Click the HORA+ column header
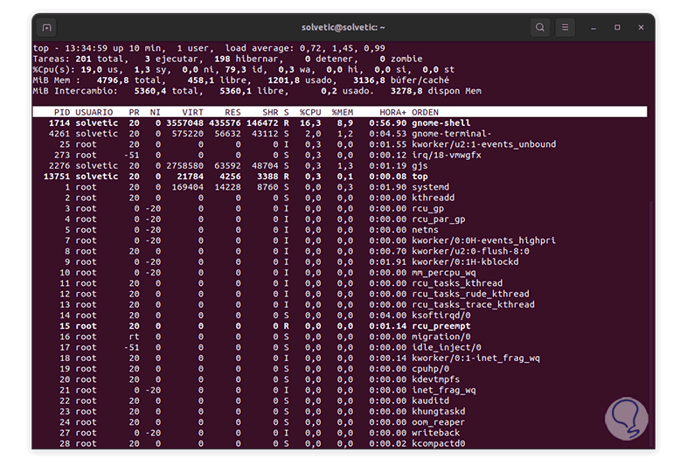This screenshot has width=687, height=466. pyautogui.click(x=393, y=112)
